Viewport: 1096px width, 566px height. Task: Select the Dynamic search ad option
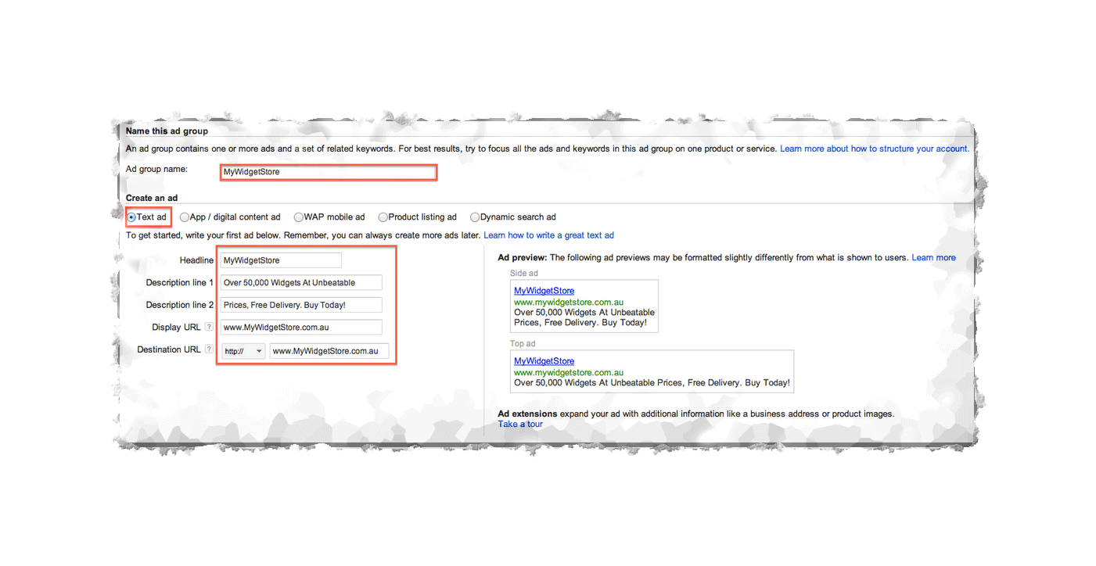point(475,217)
